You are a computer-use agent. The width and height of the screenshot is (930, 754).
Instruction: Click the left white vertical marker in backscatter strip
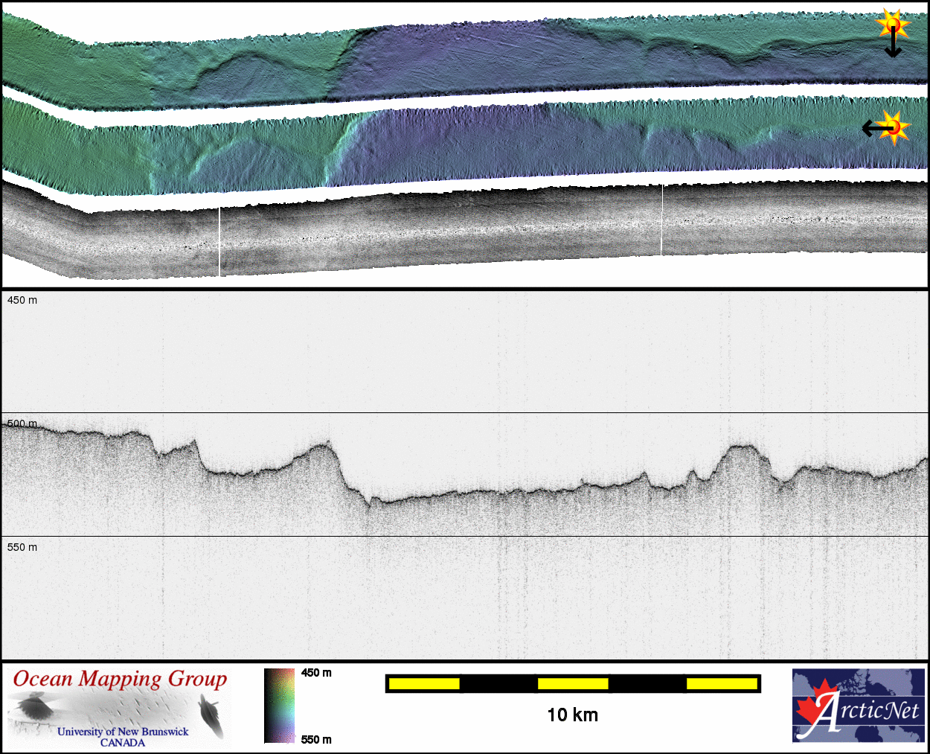coord(219,242)
